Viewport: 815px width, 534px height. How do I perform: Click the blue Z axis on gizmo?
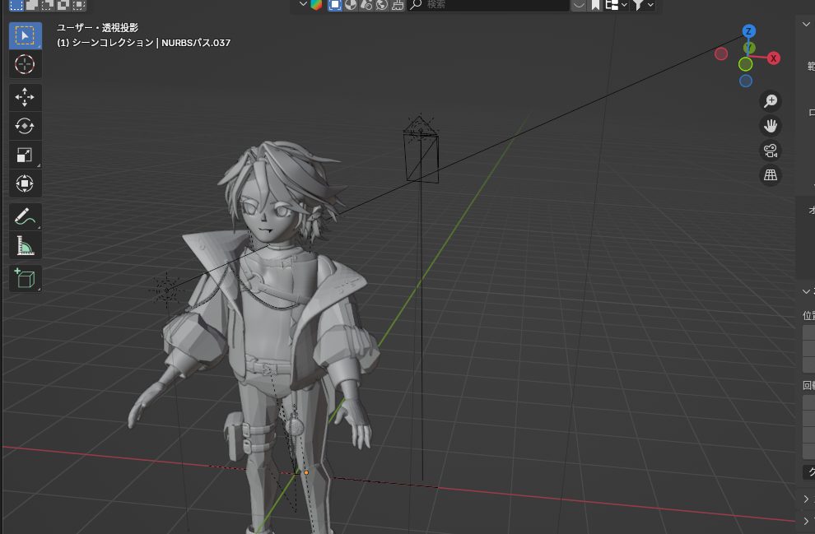(x=748, y=31)
